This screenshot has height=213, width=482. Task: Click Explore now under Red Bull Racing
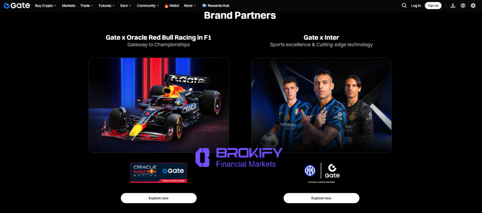pyautogui.click(x=159, y=198)
